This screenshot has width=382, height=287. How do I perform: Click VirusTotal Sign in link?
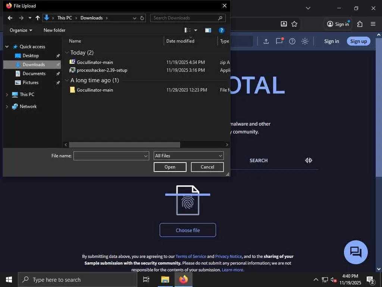331,41
